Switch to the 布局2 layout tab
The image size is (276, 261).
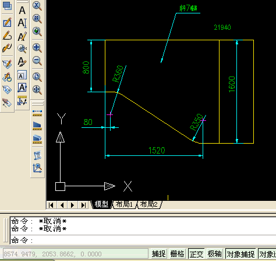click(149, 204)
